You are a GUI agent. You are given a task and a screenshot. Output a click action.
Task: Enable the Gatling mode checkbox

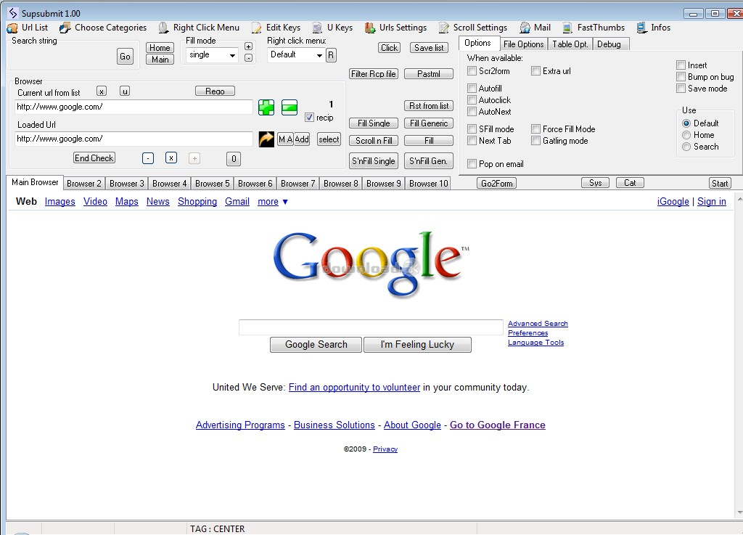535,141
